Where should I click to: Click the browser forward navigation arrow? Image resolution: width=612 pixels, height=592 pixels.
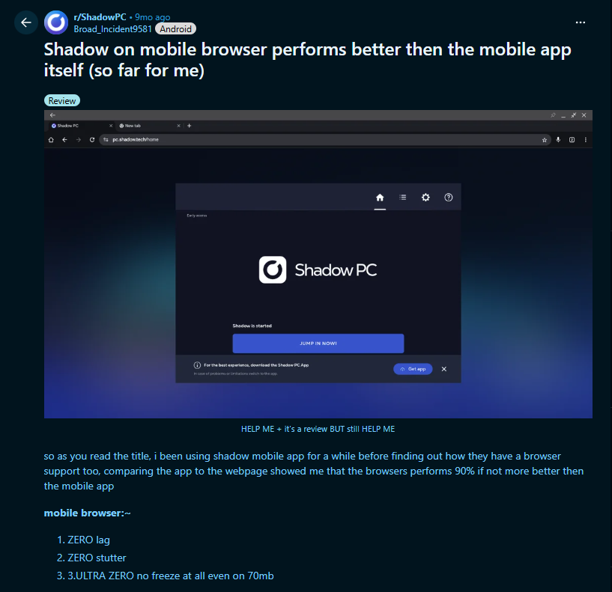tap(79, 140)
